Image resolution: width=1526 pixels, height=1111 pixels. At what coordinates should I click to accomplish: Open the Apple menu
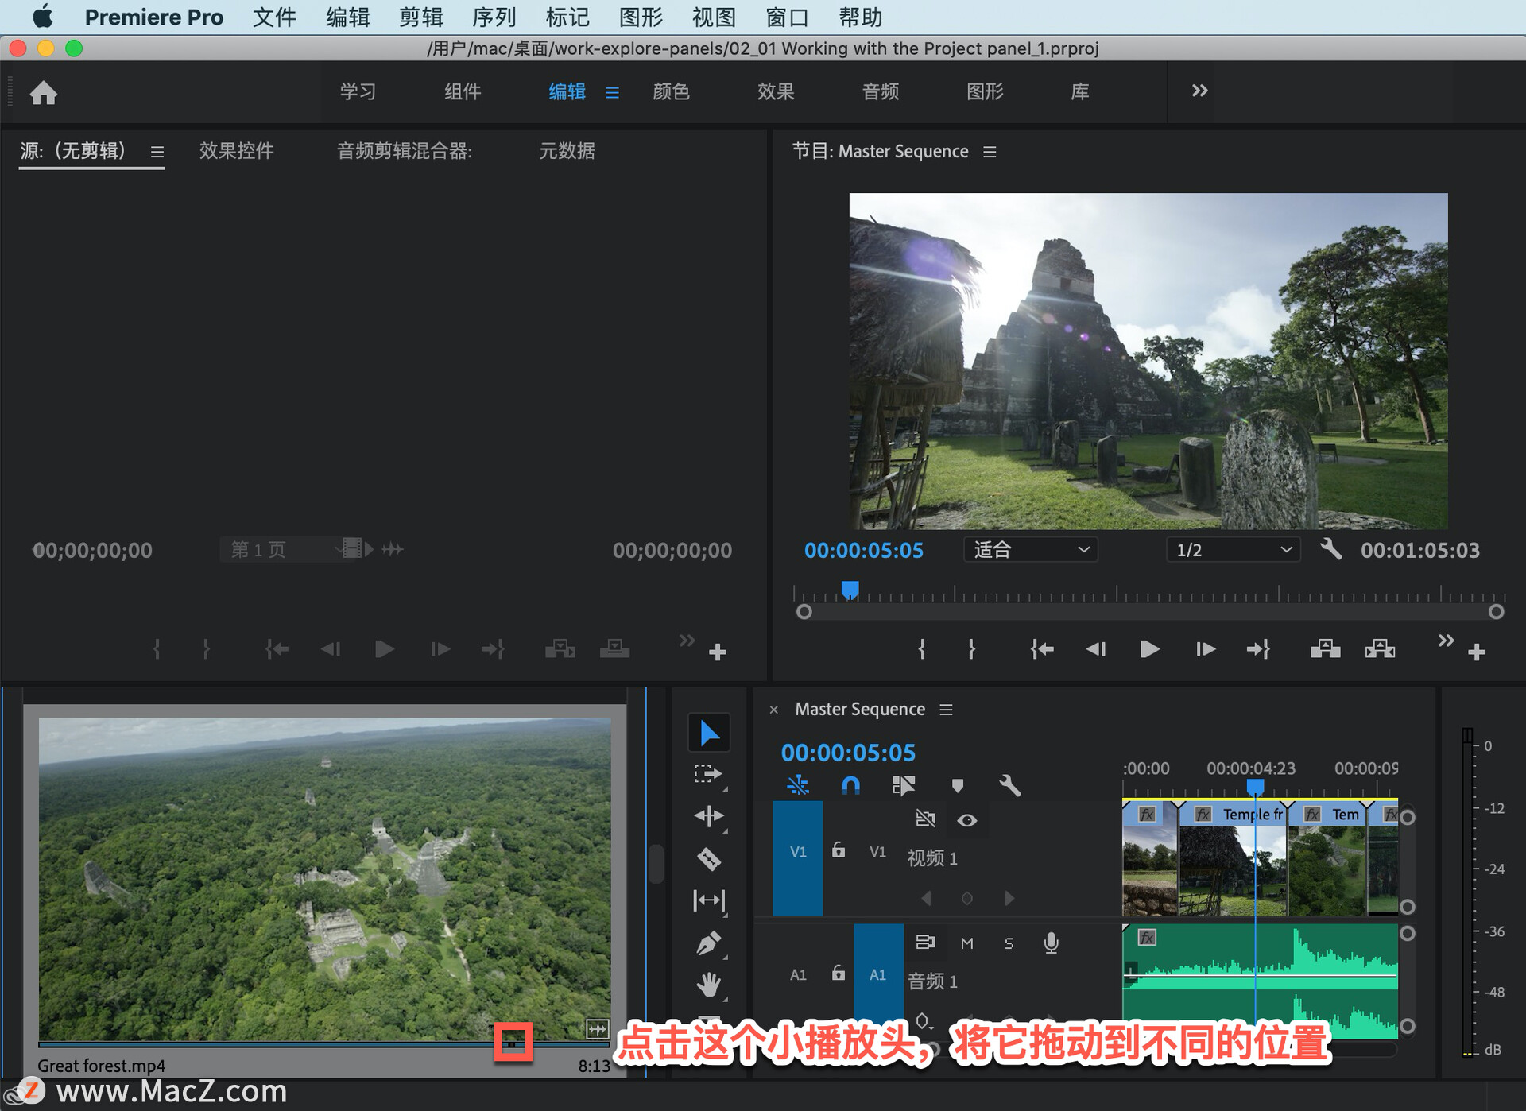(42, 17)
